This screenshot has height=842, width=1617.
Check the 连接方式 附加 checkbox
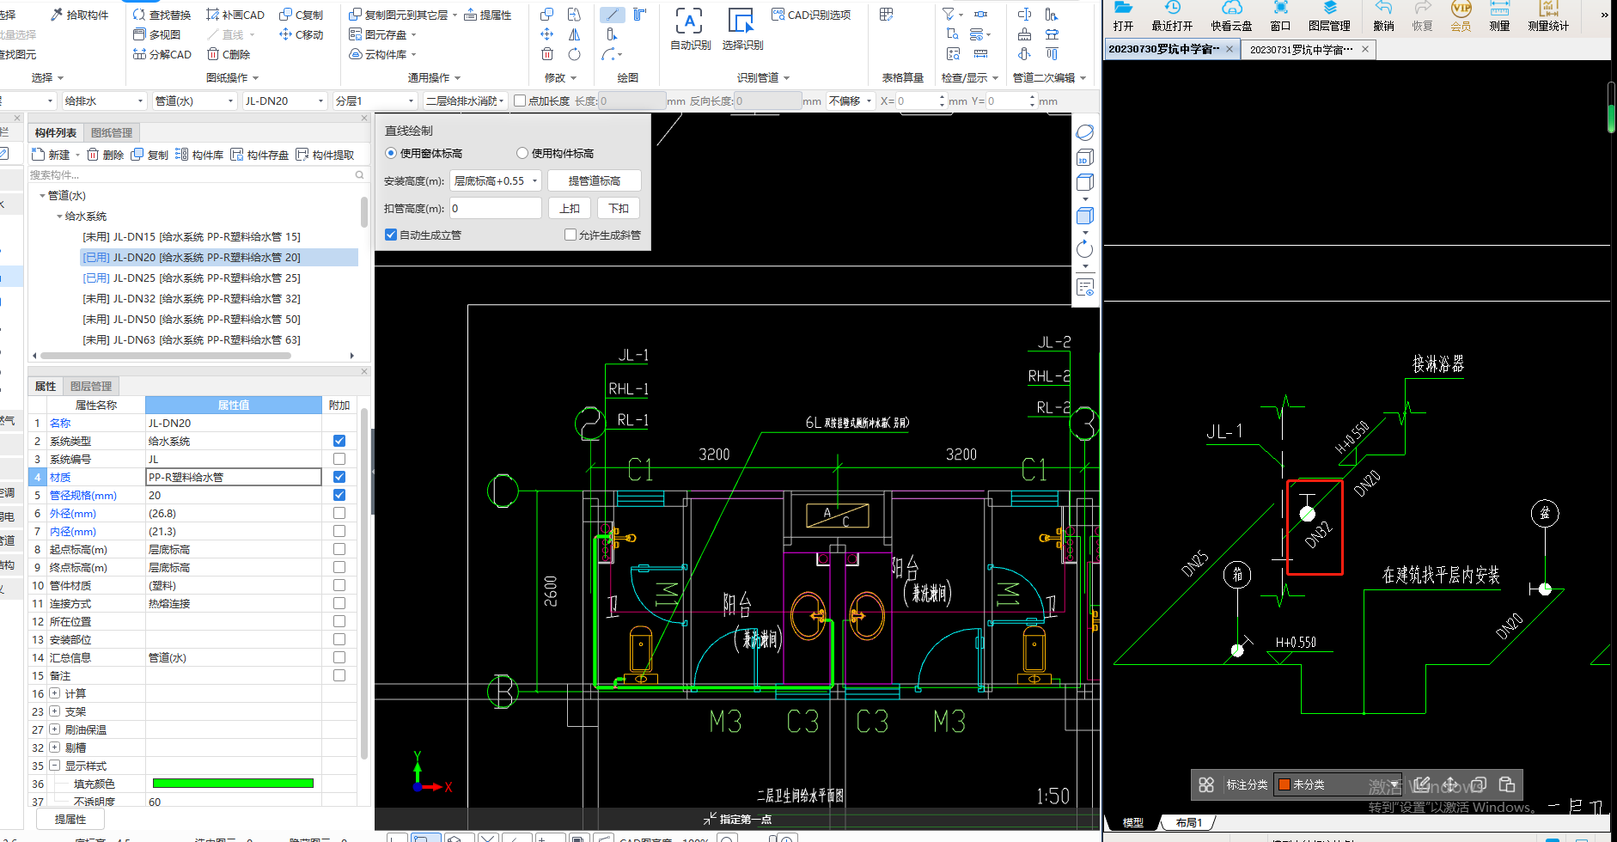pyautogui.click(x=339, y=603)
